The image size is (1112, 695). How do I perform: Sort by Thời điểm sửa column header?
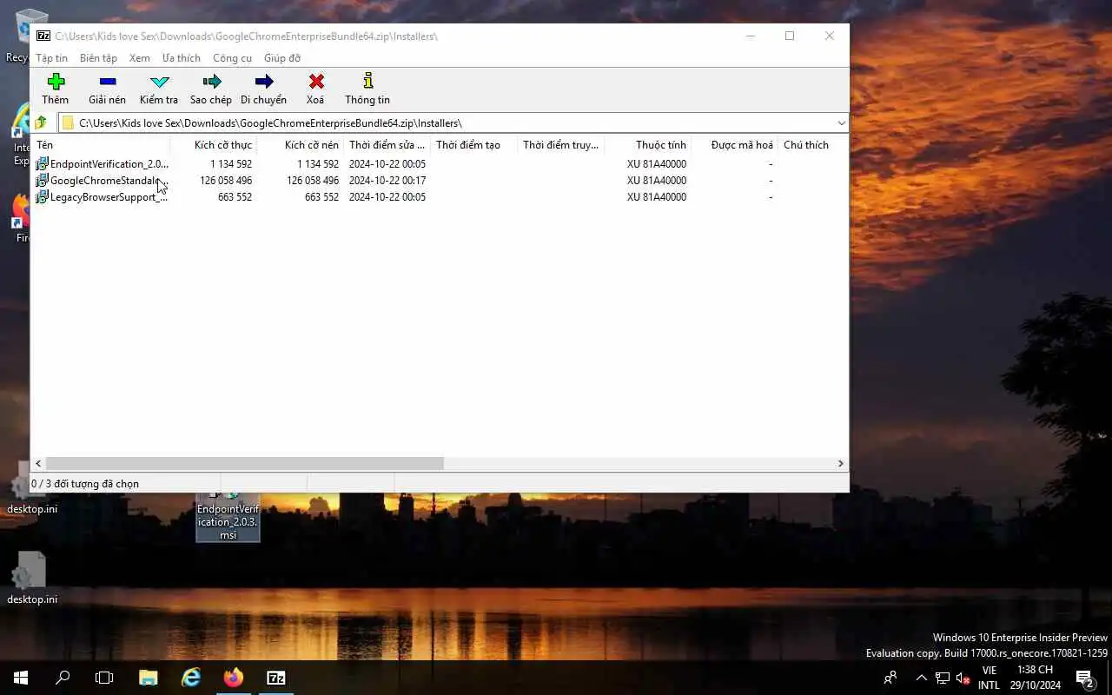(x=387, y=145)
